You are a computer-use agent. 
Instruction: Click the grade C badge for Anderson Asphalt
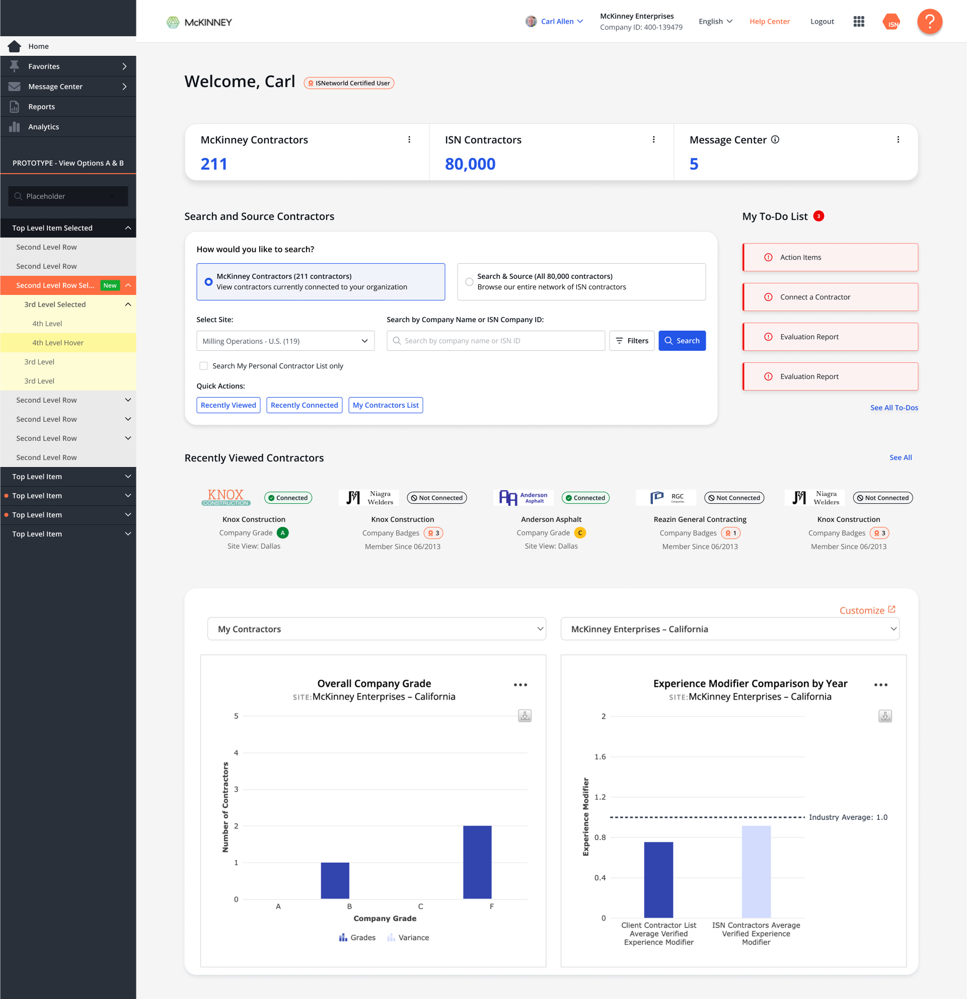pyautogui.click(x=580, y=532)
